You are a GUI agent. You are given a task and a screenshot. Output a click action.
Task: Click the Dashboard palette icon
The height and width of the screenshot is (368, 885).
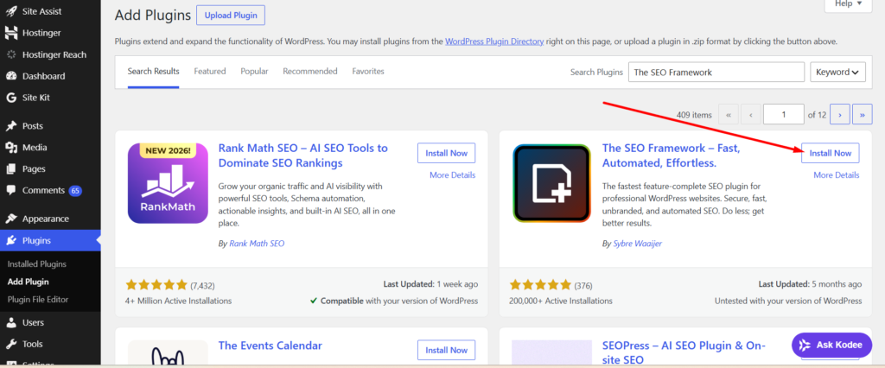pyautogui.click(x=10, y=76)
